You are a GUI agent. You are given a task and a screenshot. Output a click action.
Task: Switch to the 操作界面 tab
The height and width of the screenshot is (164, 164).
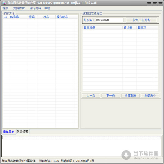click(x=9, y=132)
